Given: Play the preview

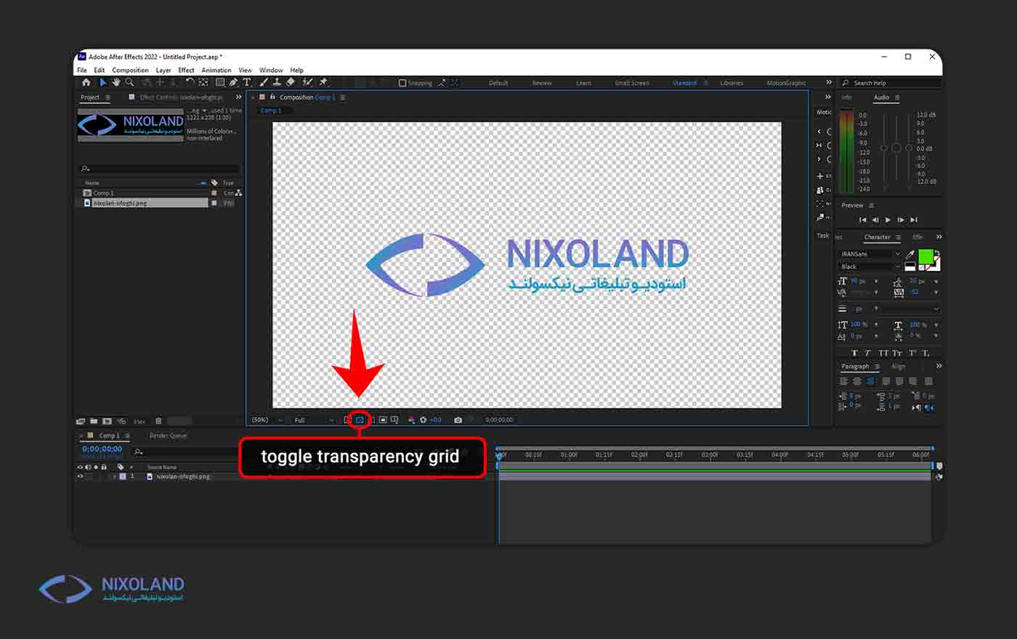Looking at the screenshot, I should tap(888, 220).
